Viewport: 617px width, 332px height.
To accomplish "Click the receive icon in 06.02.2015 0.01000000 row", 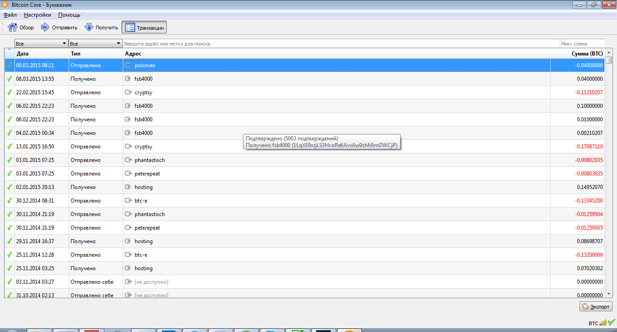I will click(x=128, y=120).
